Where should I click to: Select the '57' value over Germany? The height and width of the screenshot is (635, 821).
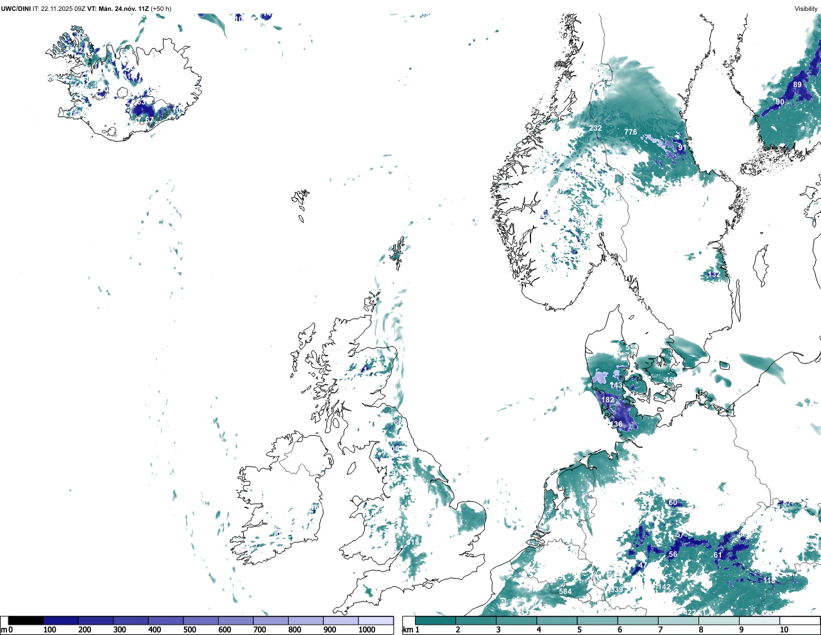pyautogui.click(x=680, y=535)
